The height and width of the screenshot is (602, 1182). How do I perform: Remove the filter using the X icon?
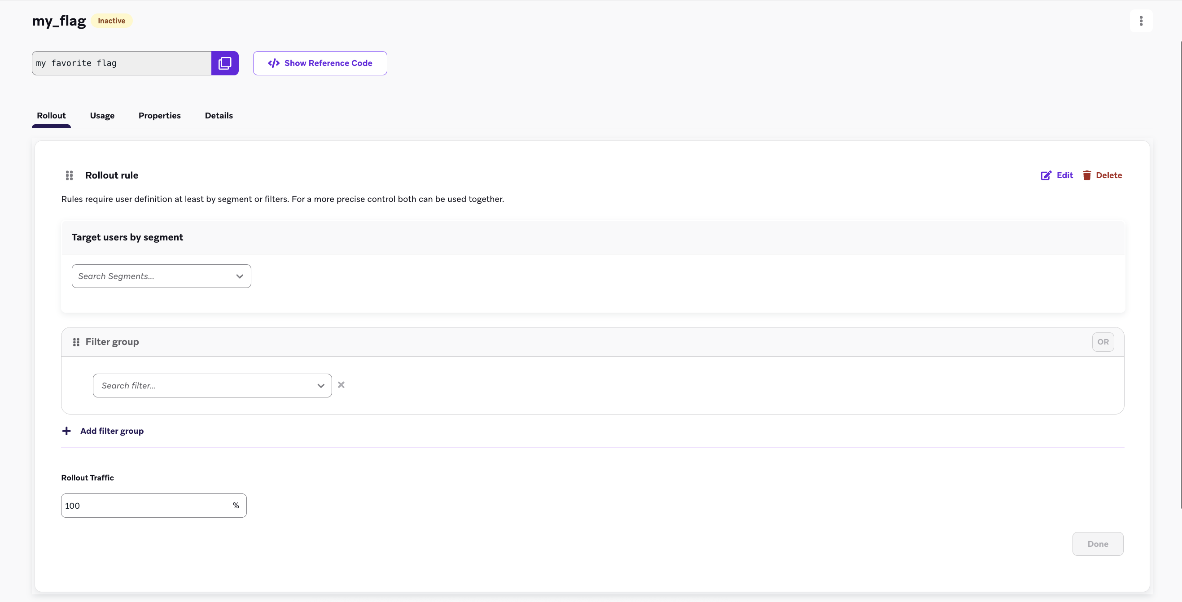pyautogui.click(x=341, y=385)
